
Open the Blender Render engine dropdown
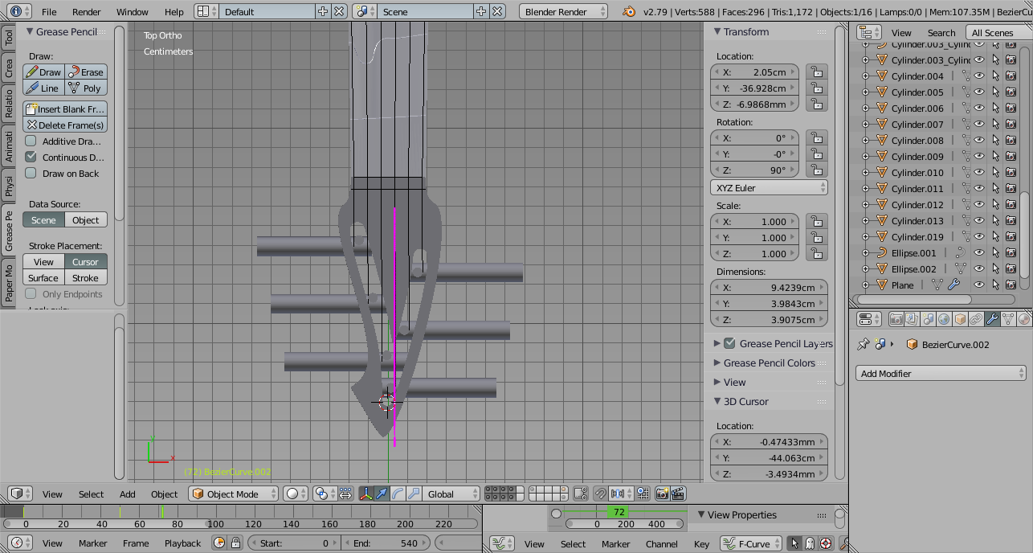565,11
